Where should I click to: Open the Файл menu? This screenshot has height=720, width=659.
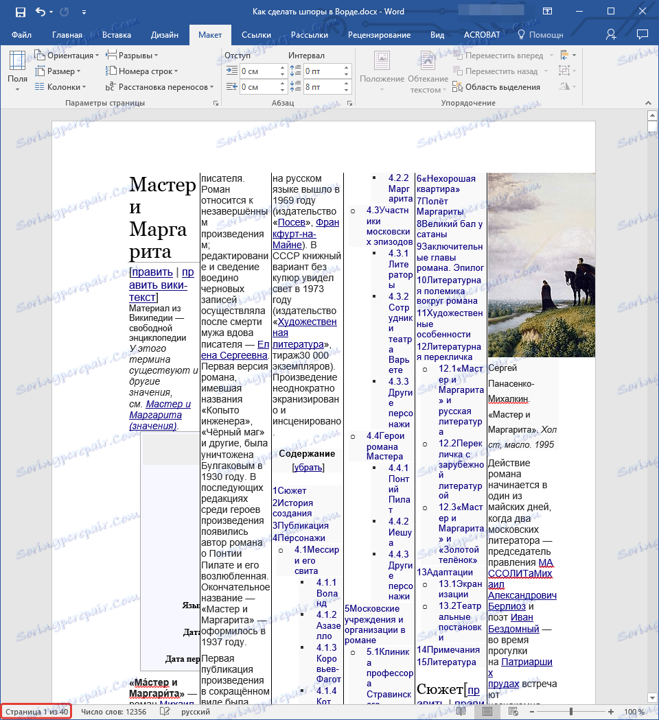tap(21, 35)
